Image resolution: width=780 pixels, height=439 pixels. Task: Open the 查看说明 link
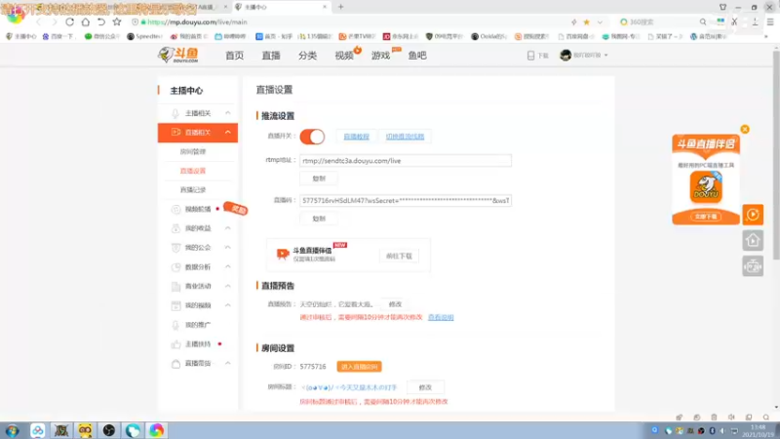pos(441,317)
